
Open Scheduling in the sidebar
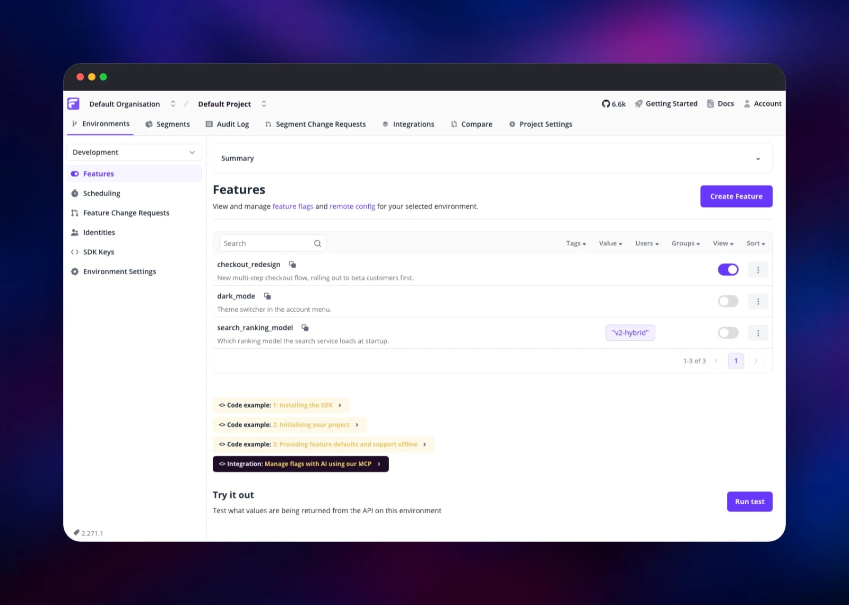tap(134, 194)
